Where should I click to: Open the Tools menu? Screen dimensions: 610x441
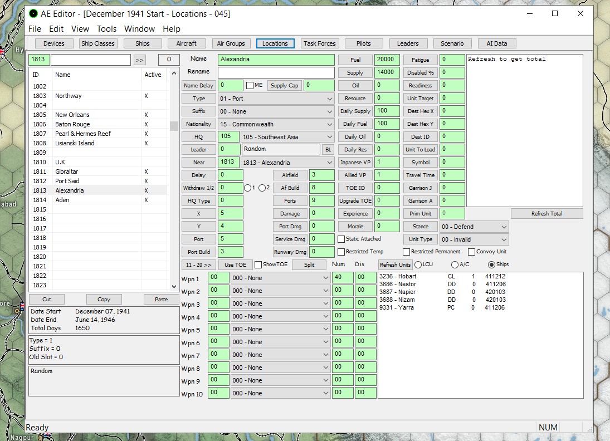click(x=106, y=29)
